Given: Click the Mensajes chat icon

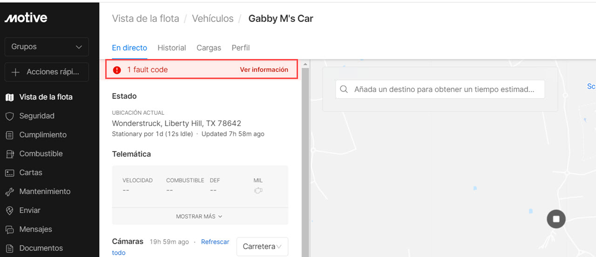Looking at the screenshot, I should pos(10,230).
